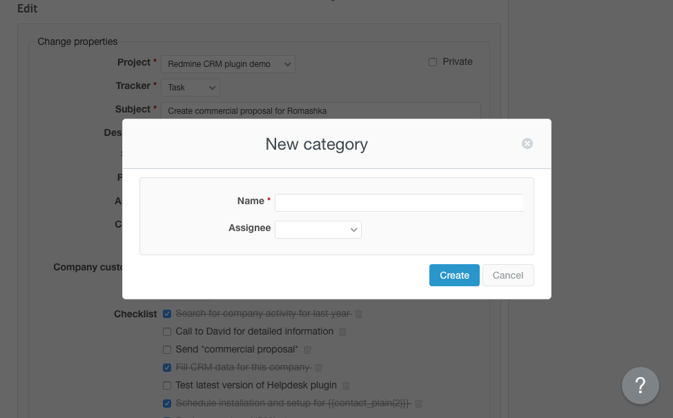Tick 'Send commercial proposal' checkbox
The image size is (673, 418).
pyautogui.click(x=167, y=350)
